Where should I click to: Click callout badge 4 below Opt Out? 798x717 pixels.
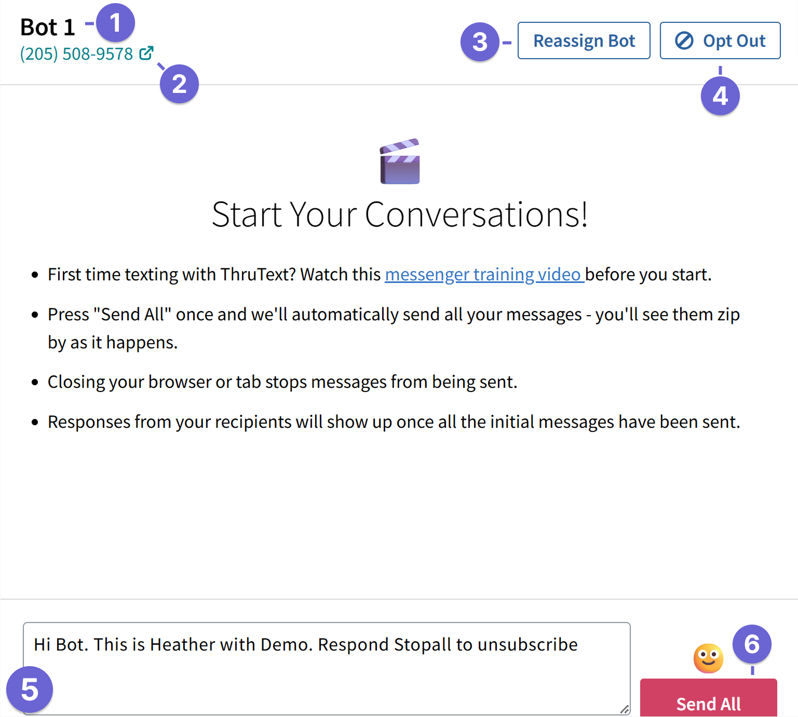[720, 96]
